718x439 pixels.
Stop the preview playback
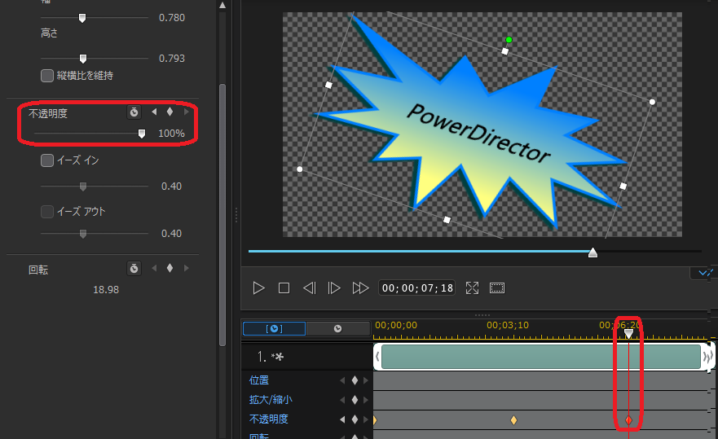point(284,288)
